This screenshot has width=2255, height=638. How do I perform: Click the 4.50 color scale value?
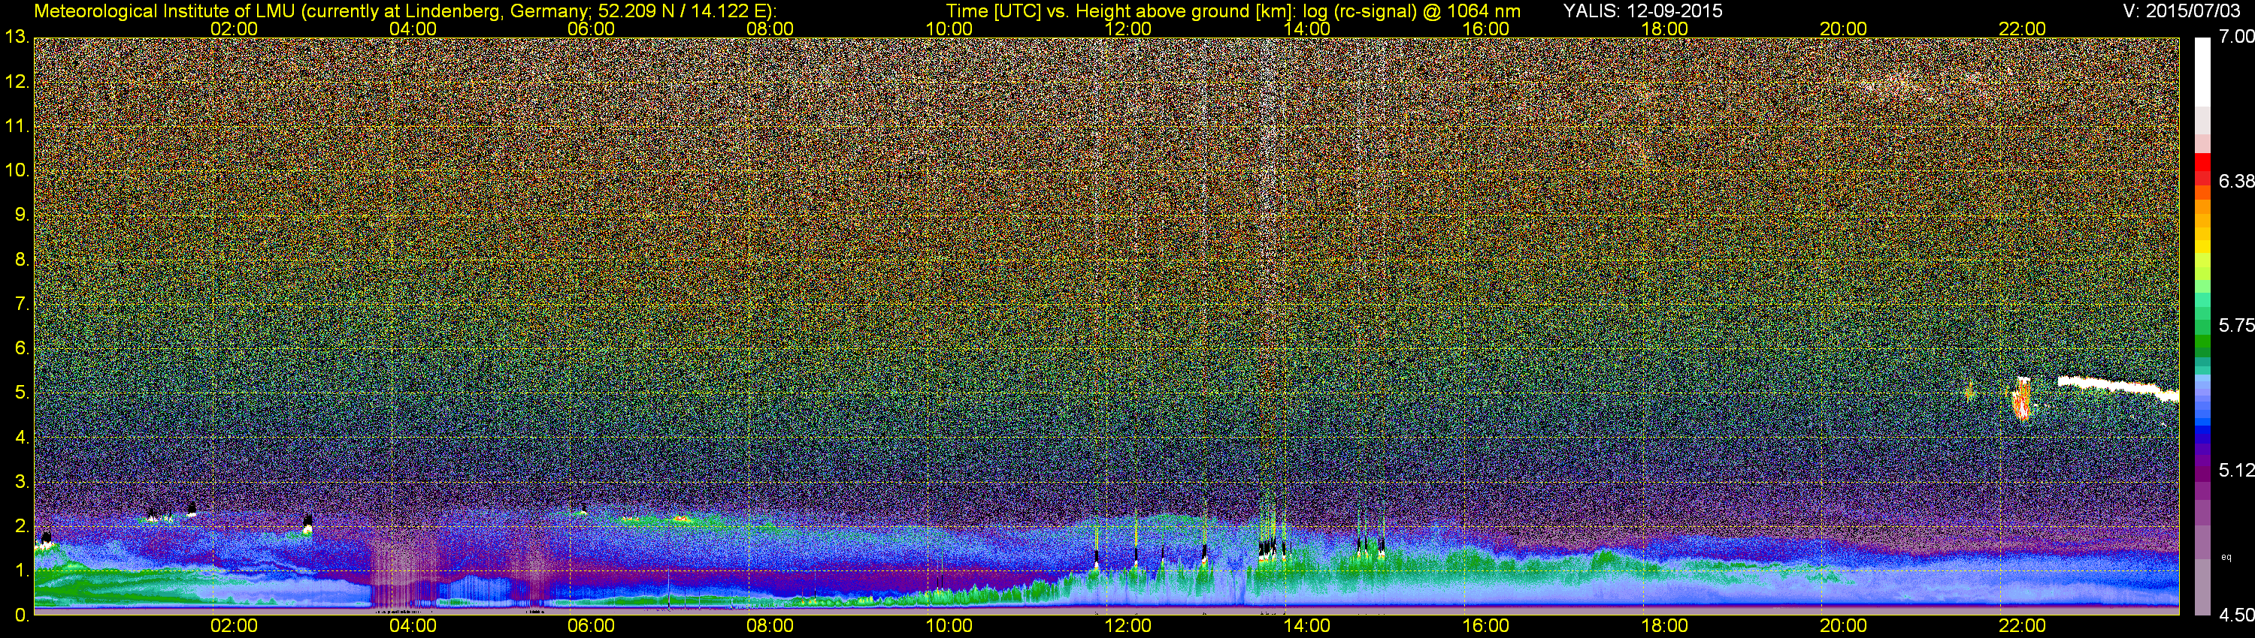(x=2237, y=615)
